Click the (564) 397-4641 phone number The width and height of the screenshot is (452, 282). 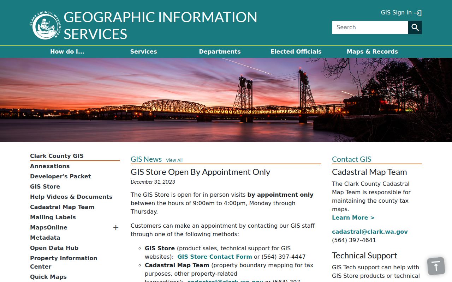click(354, 240)
